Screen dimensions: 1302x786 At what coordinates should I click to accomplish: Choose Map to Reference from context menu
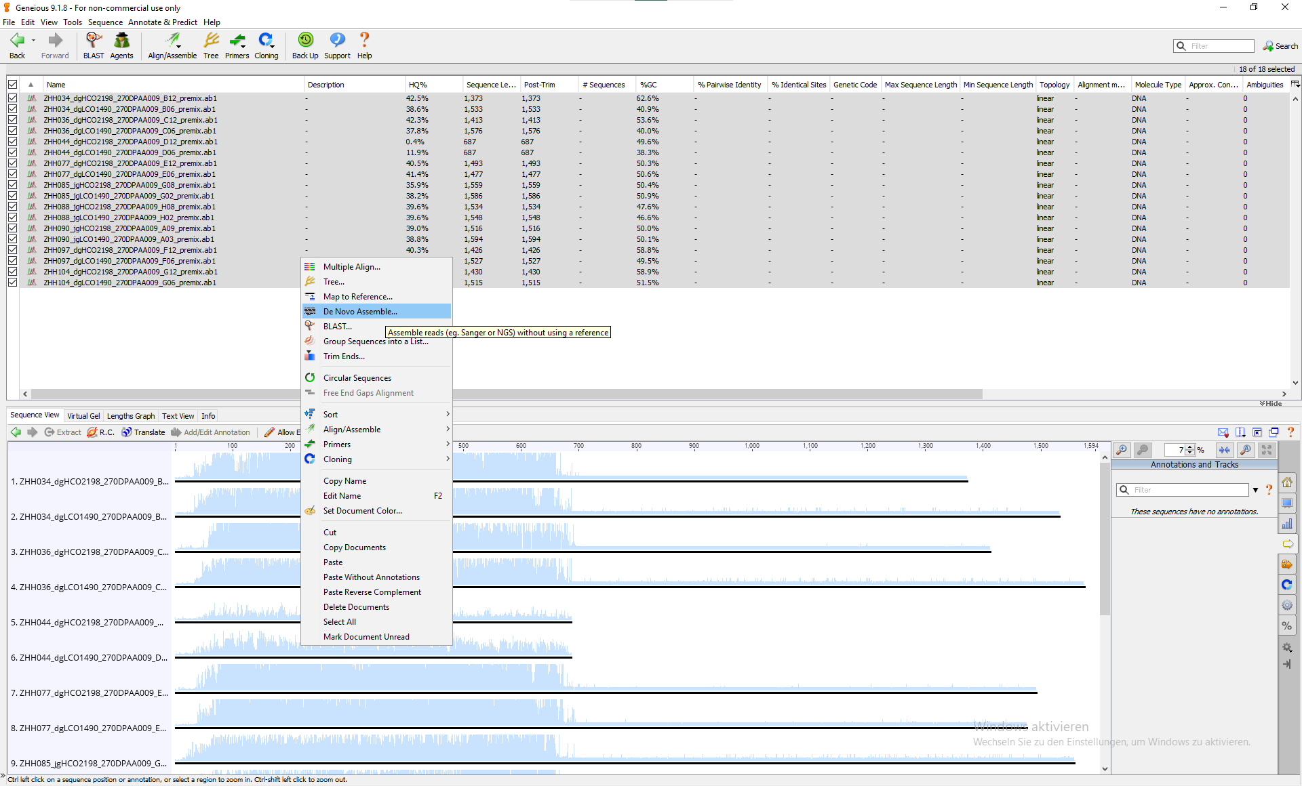coord(376,297)
